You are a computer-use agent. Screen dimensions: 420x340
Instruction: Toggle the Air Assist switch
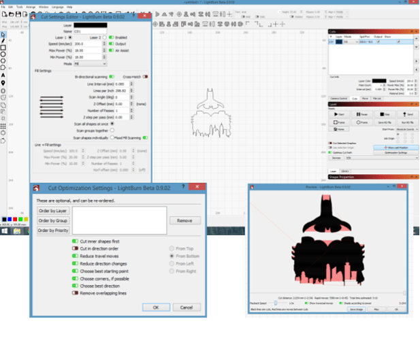pyautogui.click(x=111, y=50)
